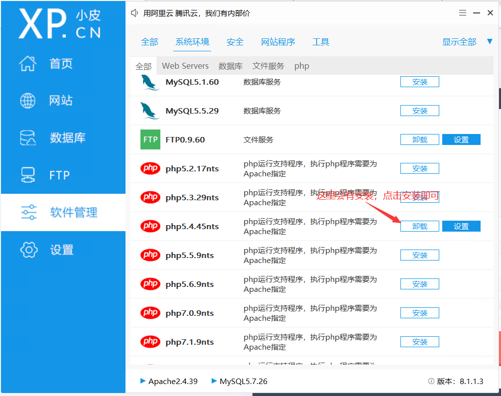Viewport: 501px width, 396px height.
Task: Click the php5.4.45nts php icon
Action: 150,226
